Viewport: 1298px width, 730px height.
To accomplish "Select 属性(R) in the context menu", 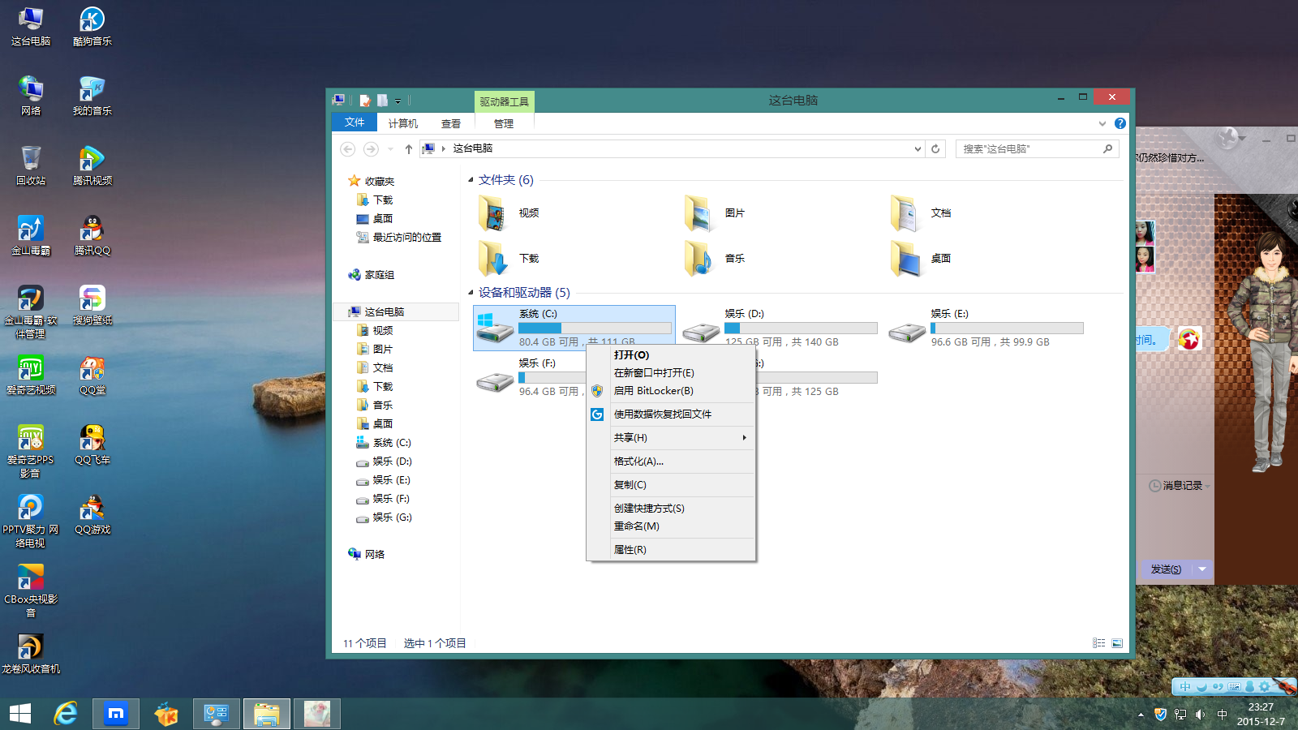I will [x=630, y=549].
